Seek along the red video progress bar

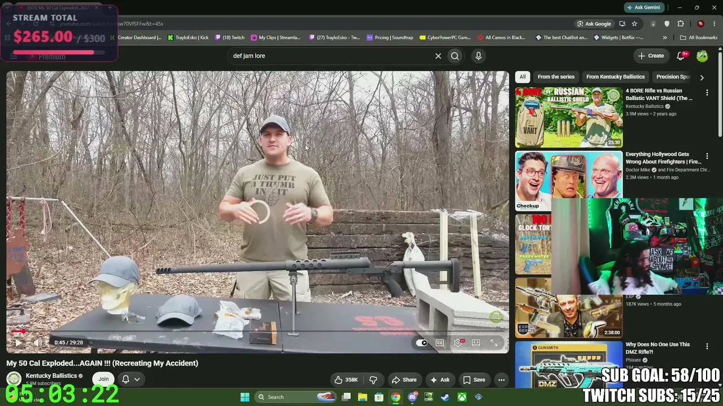258,332
